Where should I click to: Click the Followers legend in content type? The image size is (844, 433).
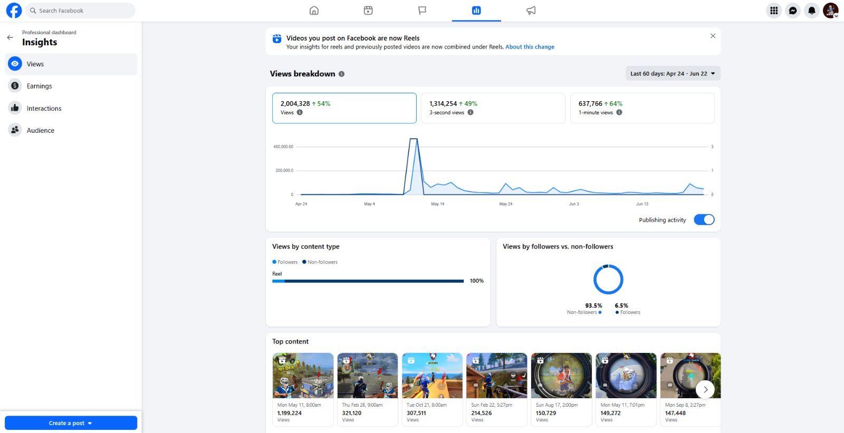tap(285, 262)
